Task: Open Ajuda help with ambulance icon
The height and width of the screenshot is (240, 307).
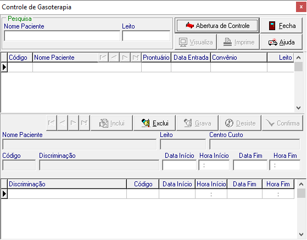Action: point(282,42)
